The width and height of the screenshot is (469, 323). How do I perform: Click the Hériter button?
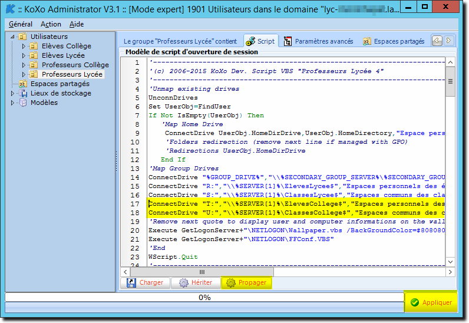[x=196, y=282]
